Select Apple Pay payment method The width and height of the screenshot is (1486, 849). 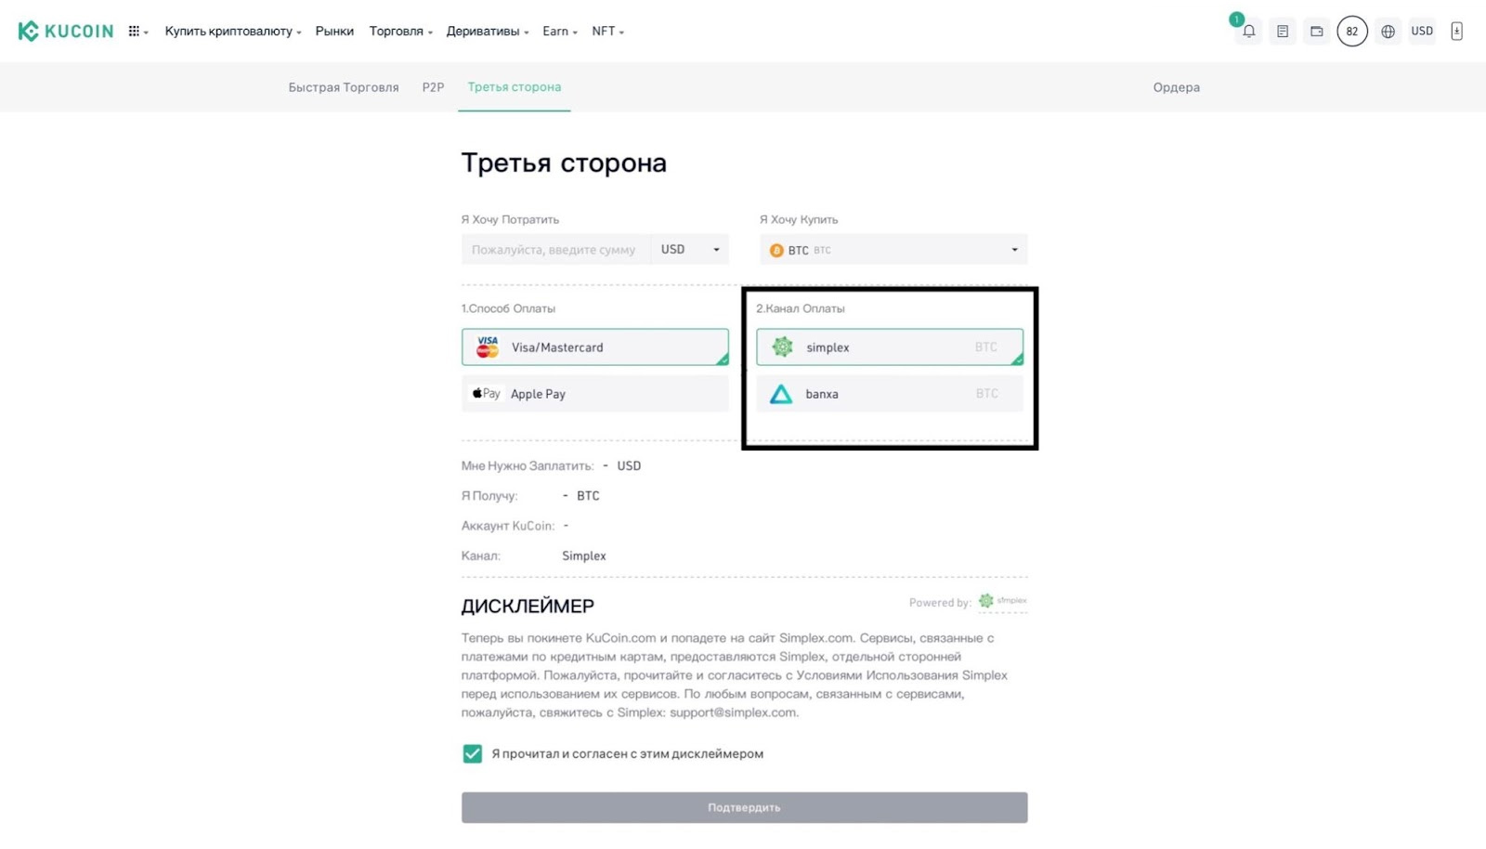pos(594,393)
